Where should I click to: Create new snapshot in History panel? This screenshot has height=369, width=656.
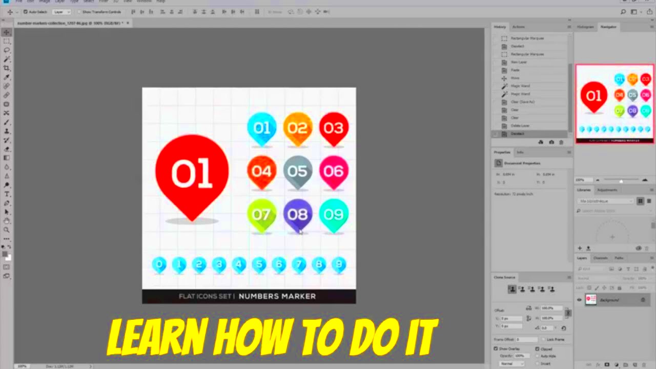pos(551,142)
